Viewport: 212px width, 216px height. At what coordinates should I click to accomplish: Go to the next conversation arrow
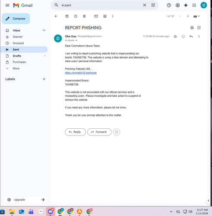pyautogui.click(x=188, y=16)
